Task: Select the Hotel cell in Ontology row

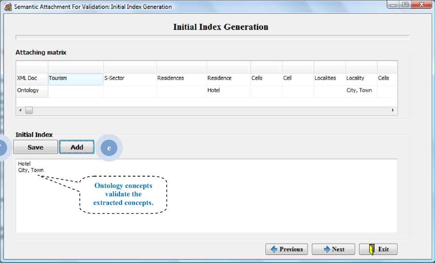Action: click(229, 91)
